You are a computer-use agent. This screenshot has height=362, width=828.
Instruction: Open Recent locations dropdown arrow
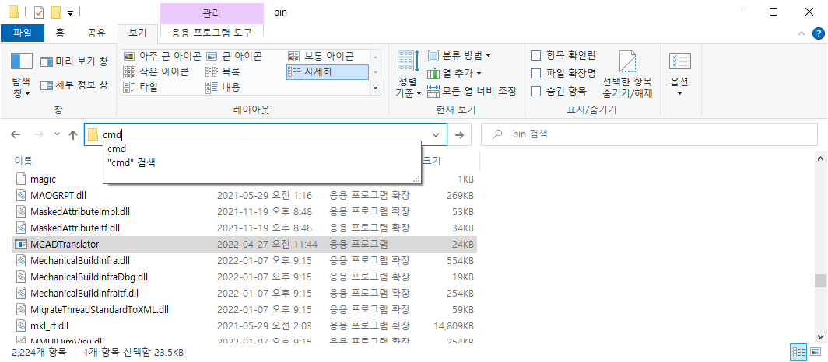[57, 135]
